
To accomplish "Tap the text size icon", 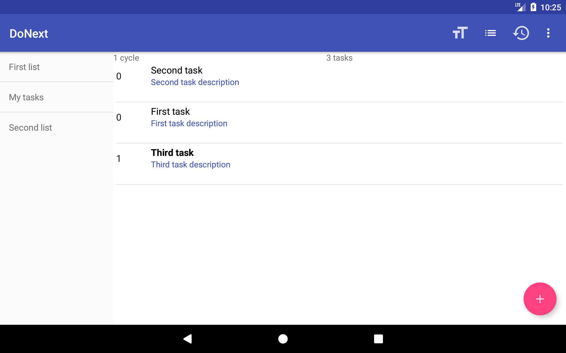I will point(460,33).
